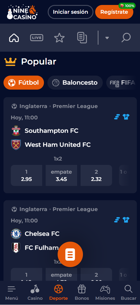
Task: Expand the sports toolbar dropdown arrow
Action: tap(107, 38)
